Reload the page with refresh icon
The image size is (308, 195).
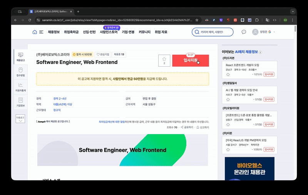coord(30,20)
